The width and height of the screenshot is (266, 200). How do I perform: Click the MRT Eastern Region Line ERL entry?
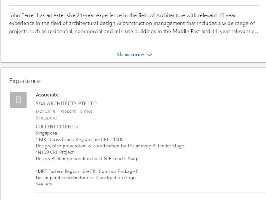pos(87,171)
